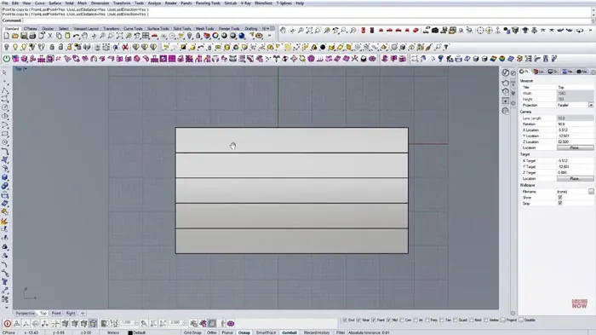Open the File menu
596x335 pixels.
pos(5,3)
